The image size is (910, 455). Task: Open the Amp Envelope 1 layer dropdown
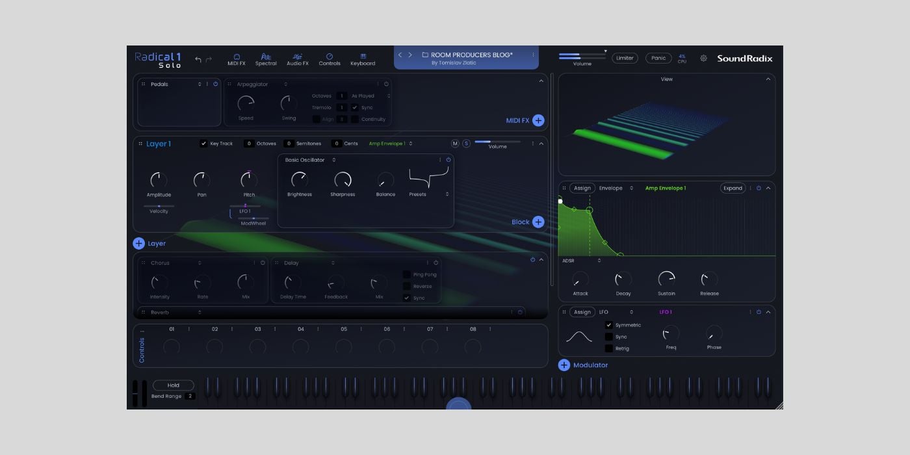pos(391,144)
